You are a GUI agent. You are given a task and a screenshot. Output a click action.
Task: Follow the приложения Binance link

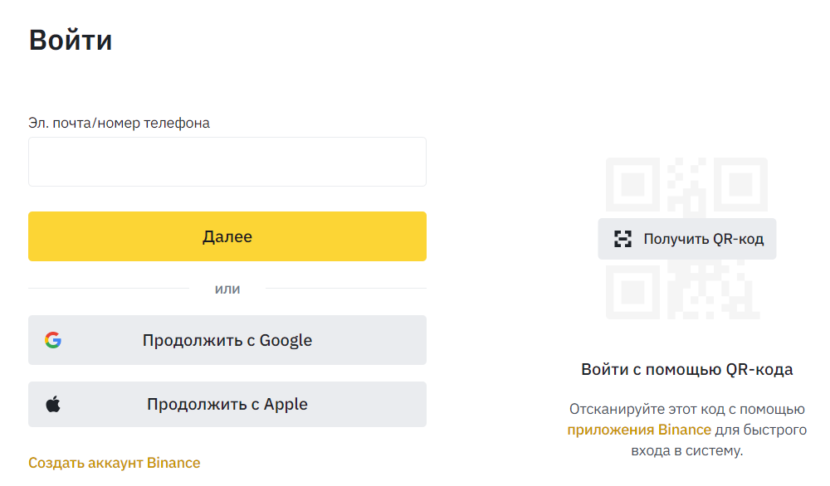coord(639,430)
